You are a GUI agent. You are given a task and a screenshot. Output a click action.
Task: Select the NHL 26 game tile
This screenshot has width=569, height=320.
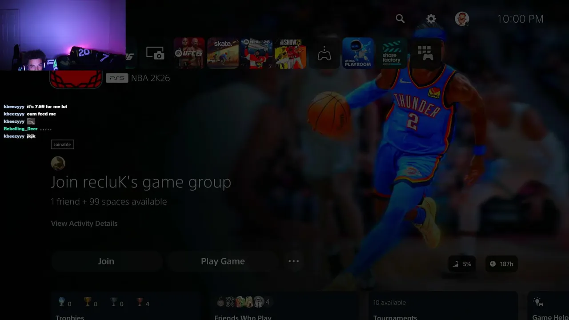tap(256, 53)
